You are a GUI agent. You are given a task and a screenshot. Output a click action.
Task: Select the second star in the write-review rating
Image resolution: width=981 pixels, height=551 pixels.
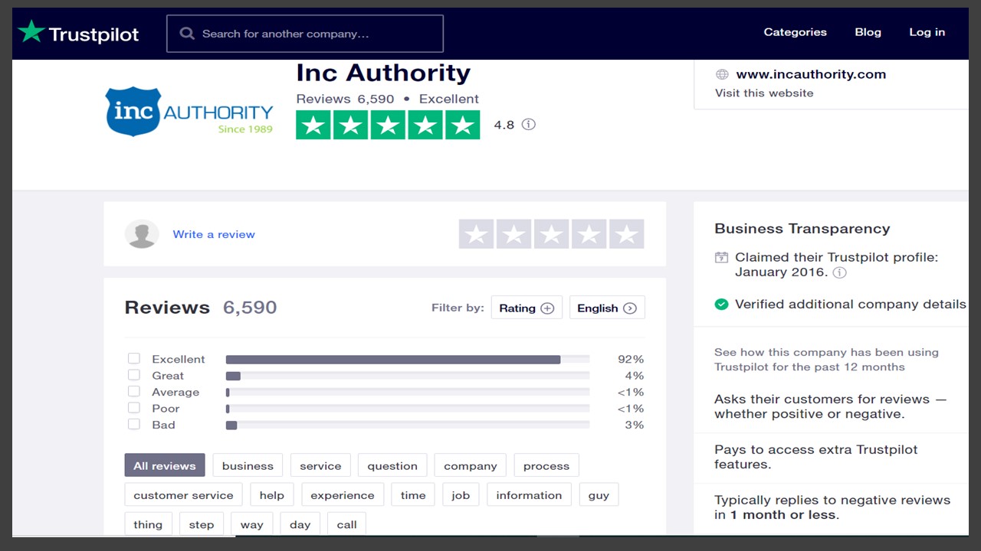tap(513, 234)
